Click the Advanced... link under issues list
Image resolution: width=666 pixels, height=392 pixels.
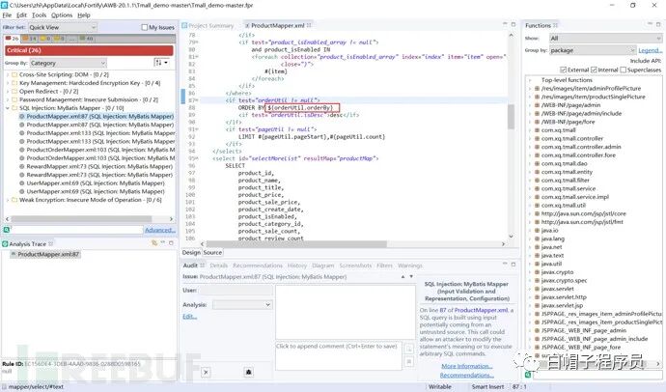click(160, 230)
